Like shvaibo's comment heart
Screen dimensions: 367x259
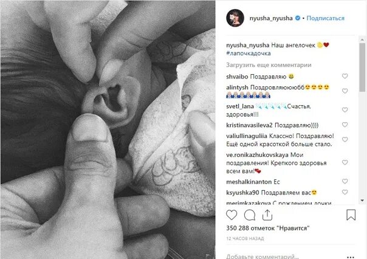[x=345, y=76]
